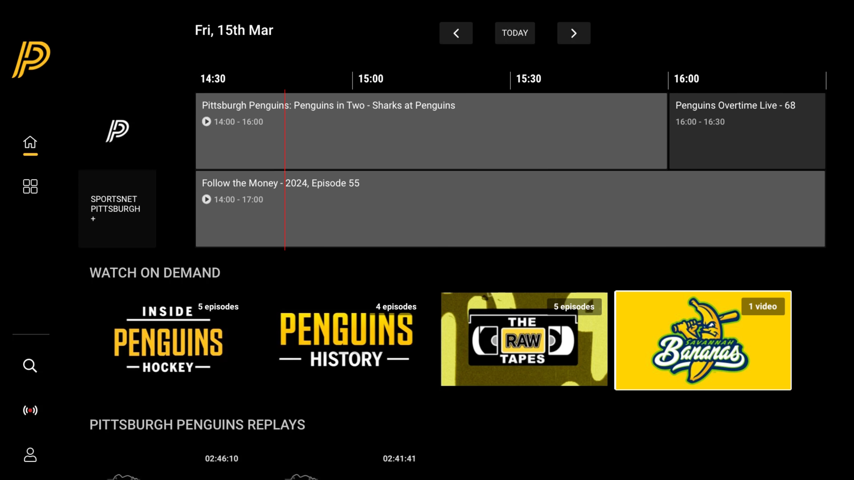
Task: Click the 02:41:41 replay duration
Action: (x=399, y=458)
